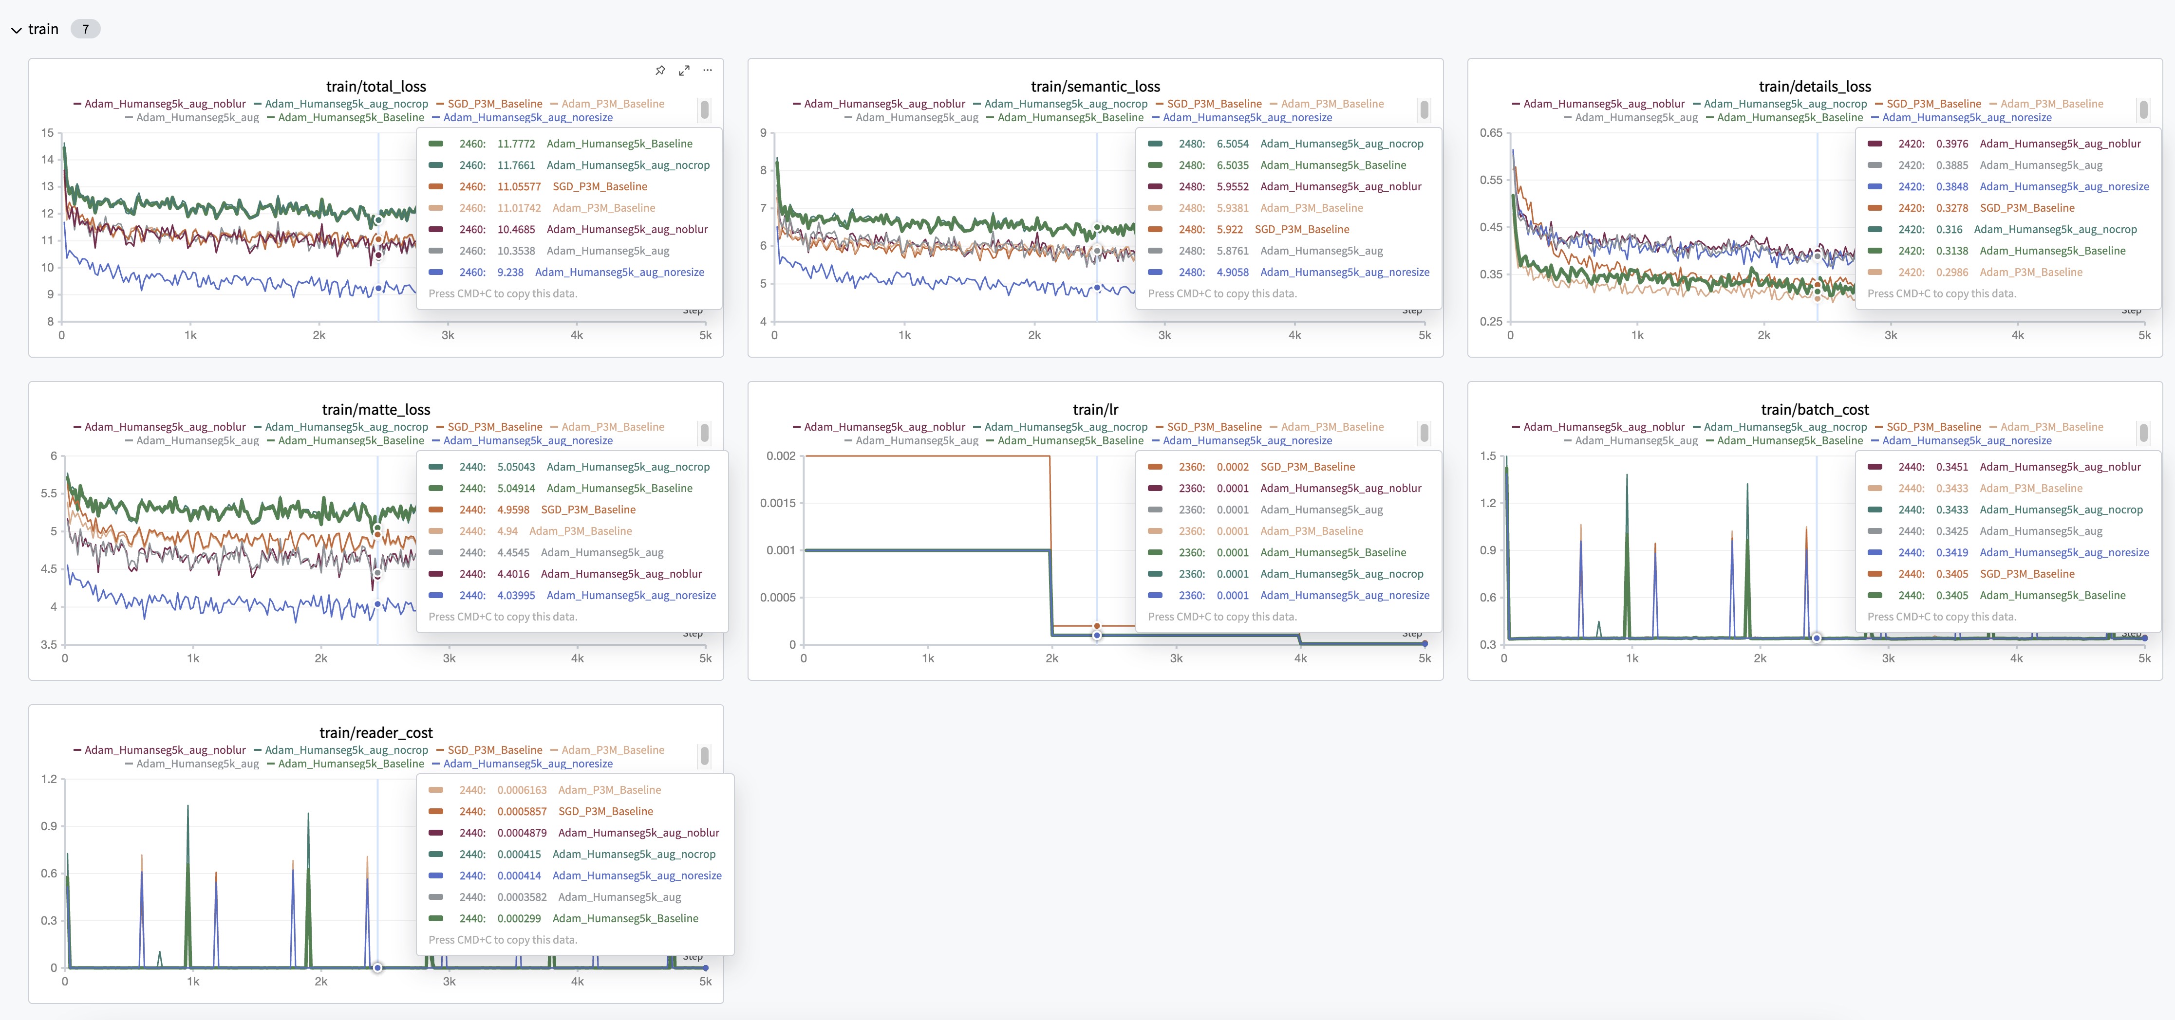Click the 2k x-axis label in train/lr chart
The height and width of the screenshot is (1020, 2175).
(1051, 658)
